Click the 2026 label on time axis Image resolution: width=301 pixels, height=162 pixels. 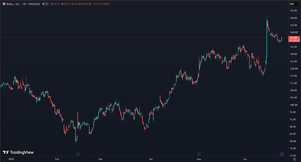[x=11, y=159]
